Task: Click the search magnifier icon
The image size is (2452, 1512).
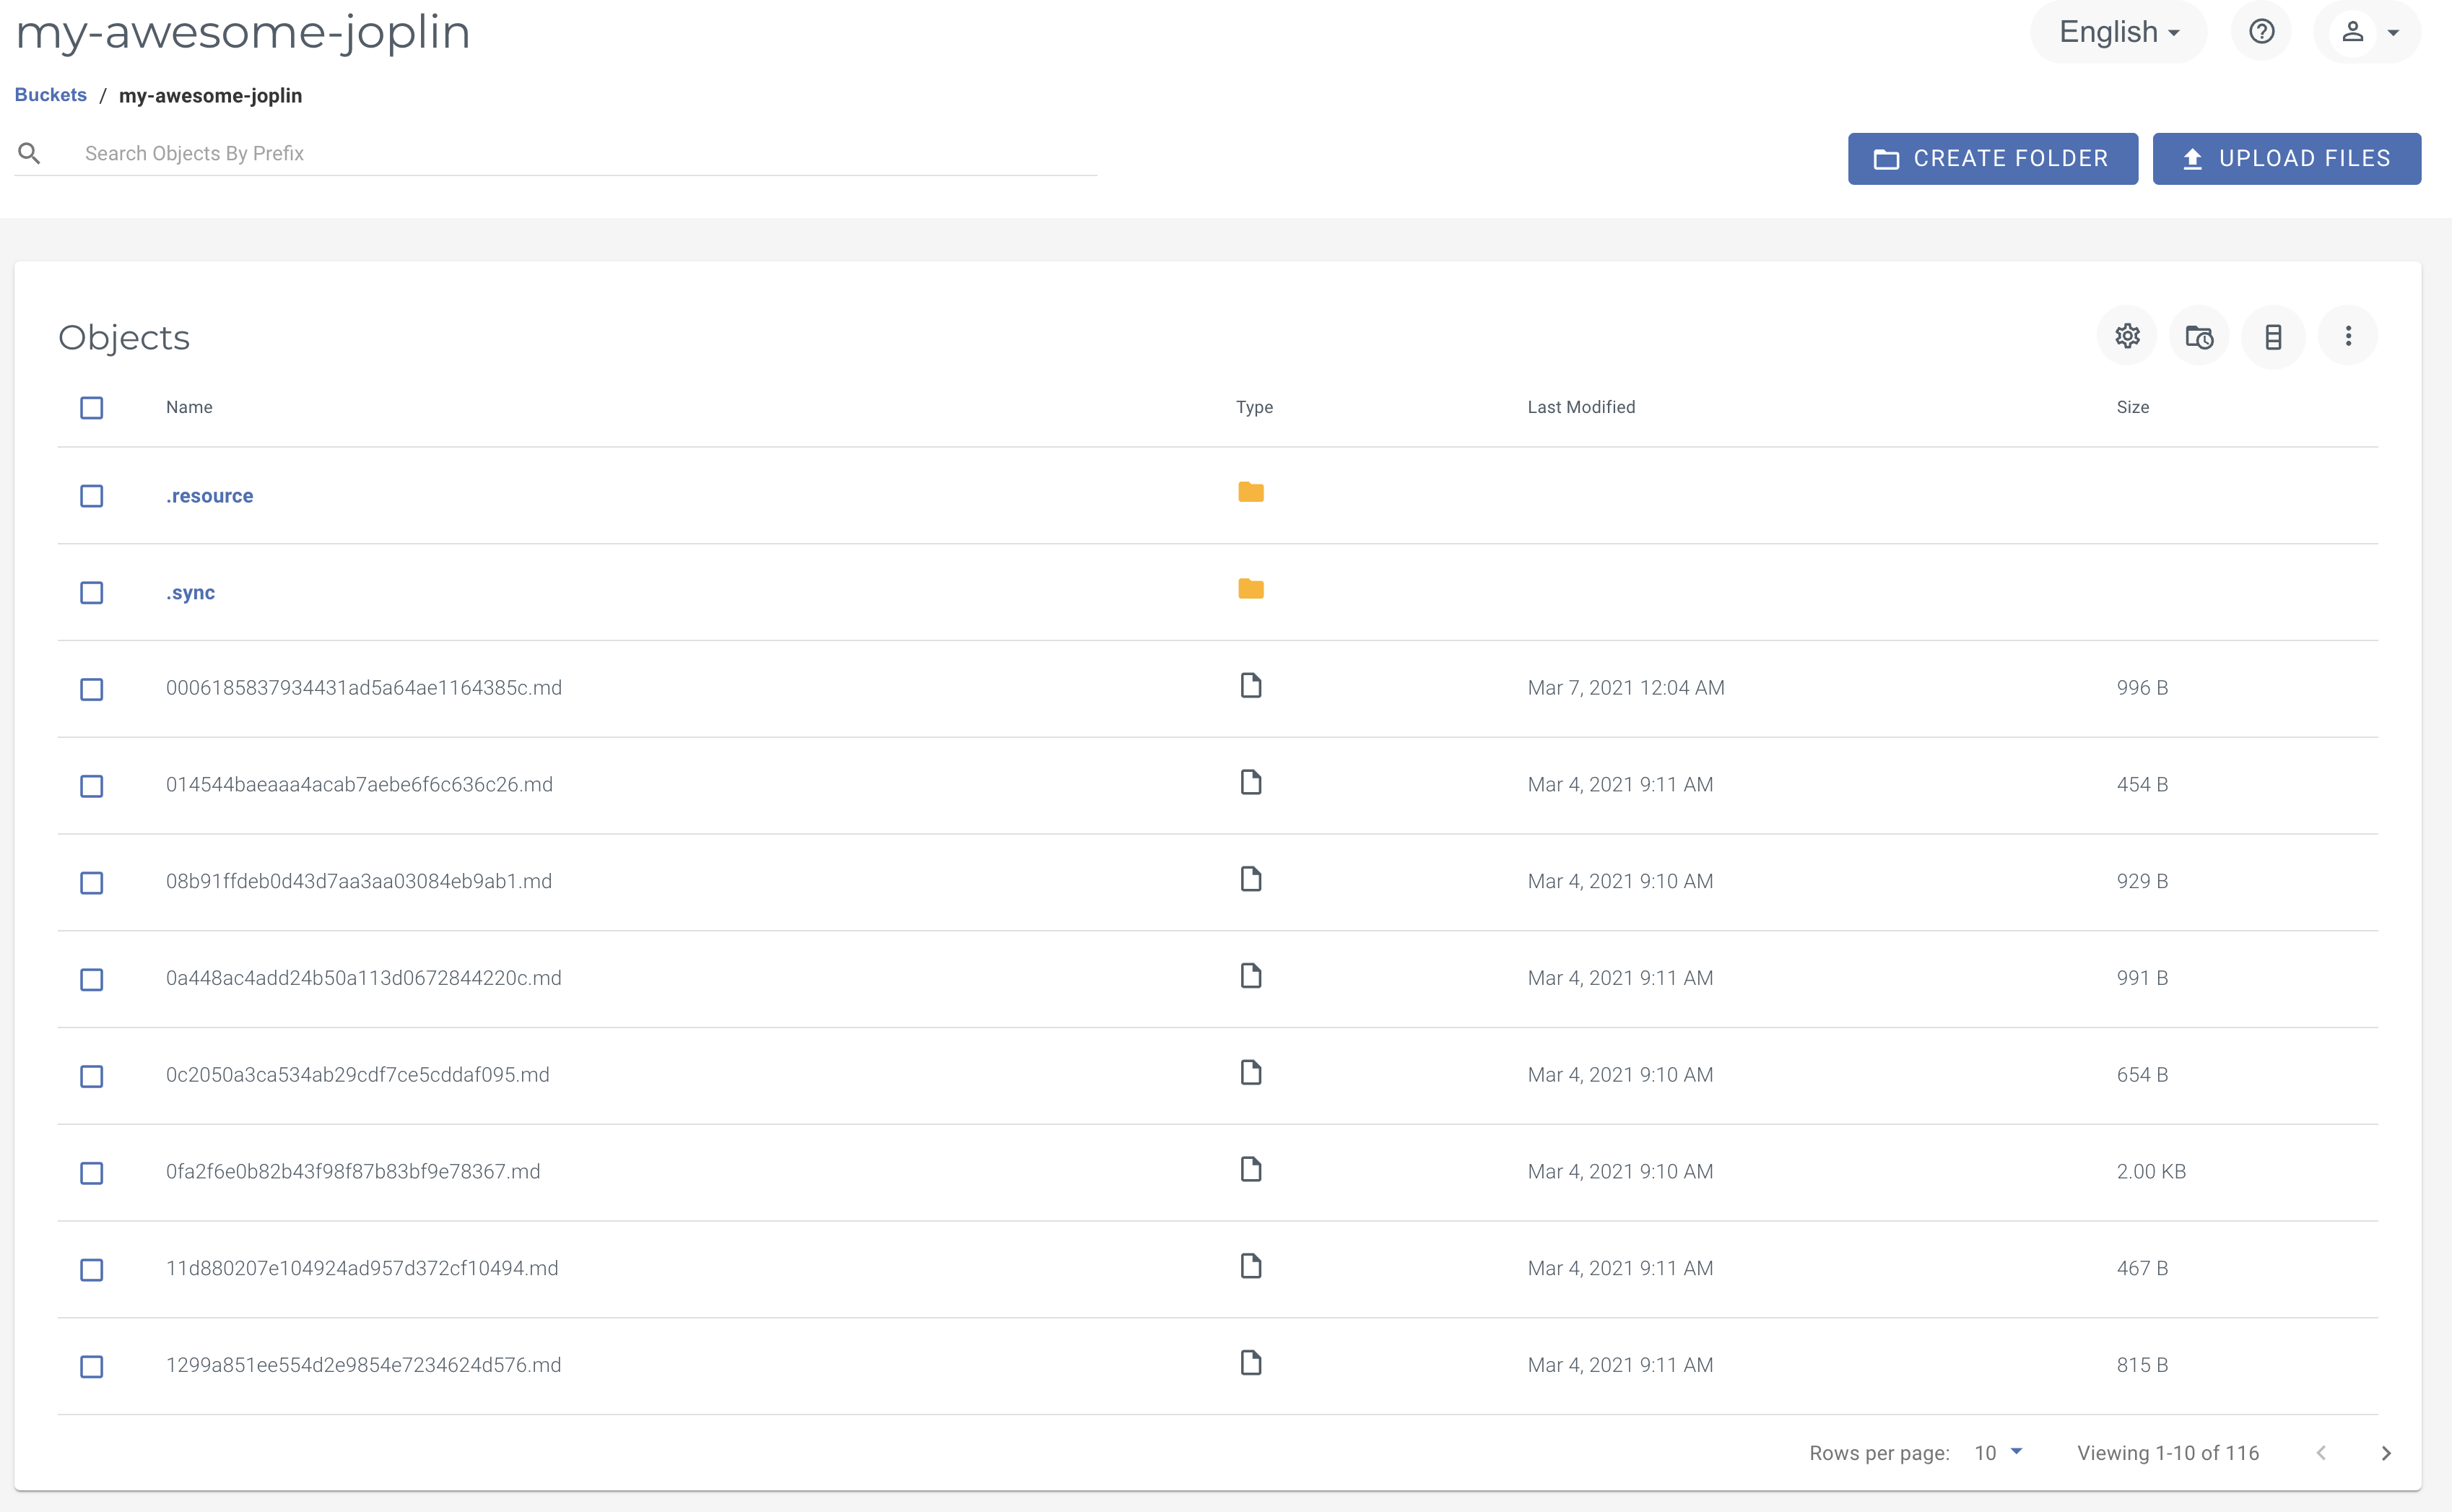Action: click(x=29, y=153)
